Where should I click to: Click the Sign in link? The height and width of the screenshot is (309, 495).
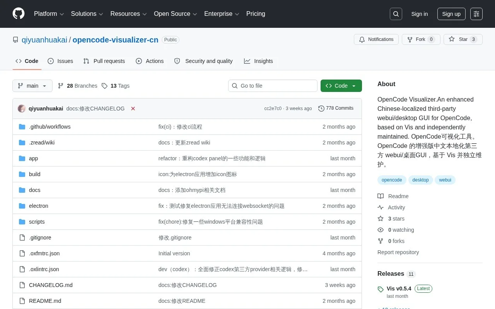420,14
